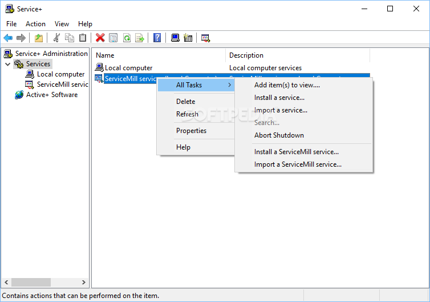The width and height of the screenshot is (430, 302).
Task: Open the View menu
Action: [x=62, y=24]
